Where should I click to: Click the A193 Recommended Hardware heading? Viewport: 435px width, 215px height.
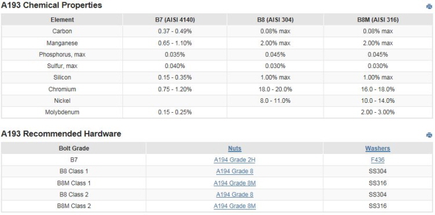point(61,134)
